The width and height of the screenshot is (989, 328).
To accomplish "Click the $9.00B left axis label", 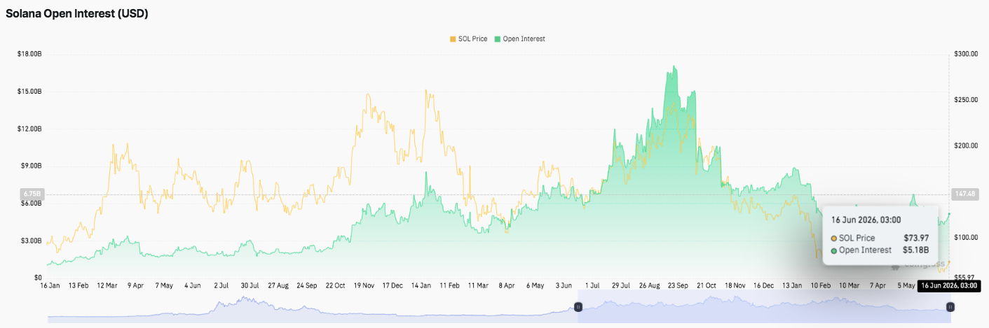I will click(x=32, y=166).
